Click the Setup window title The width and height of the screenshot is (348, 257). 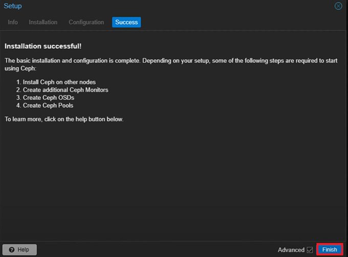13,6
